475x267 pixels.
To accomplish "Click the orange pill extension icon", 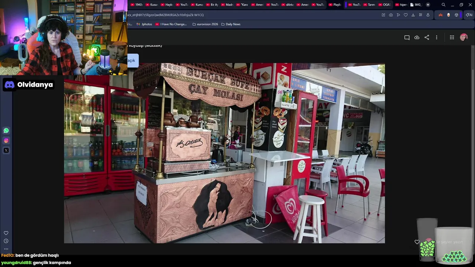I will point(448,15).
